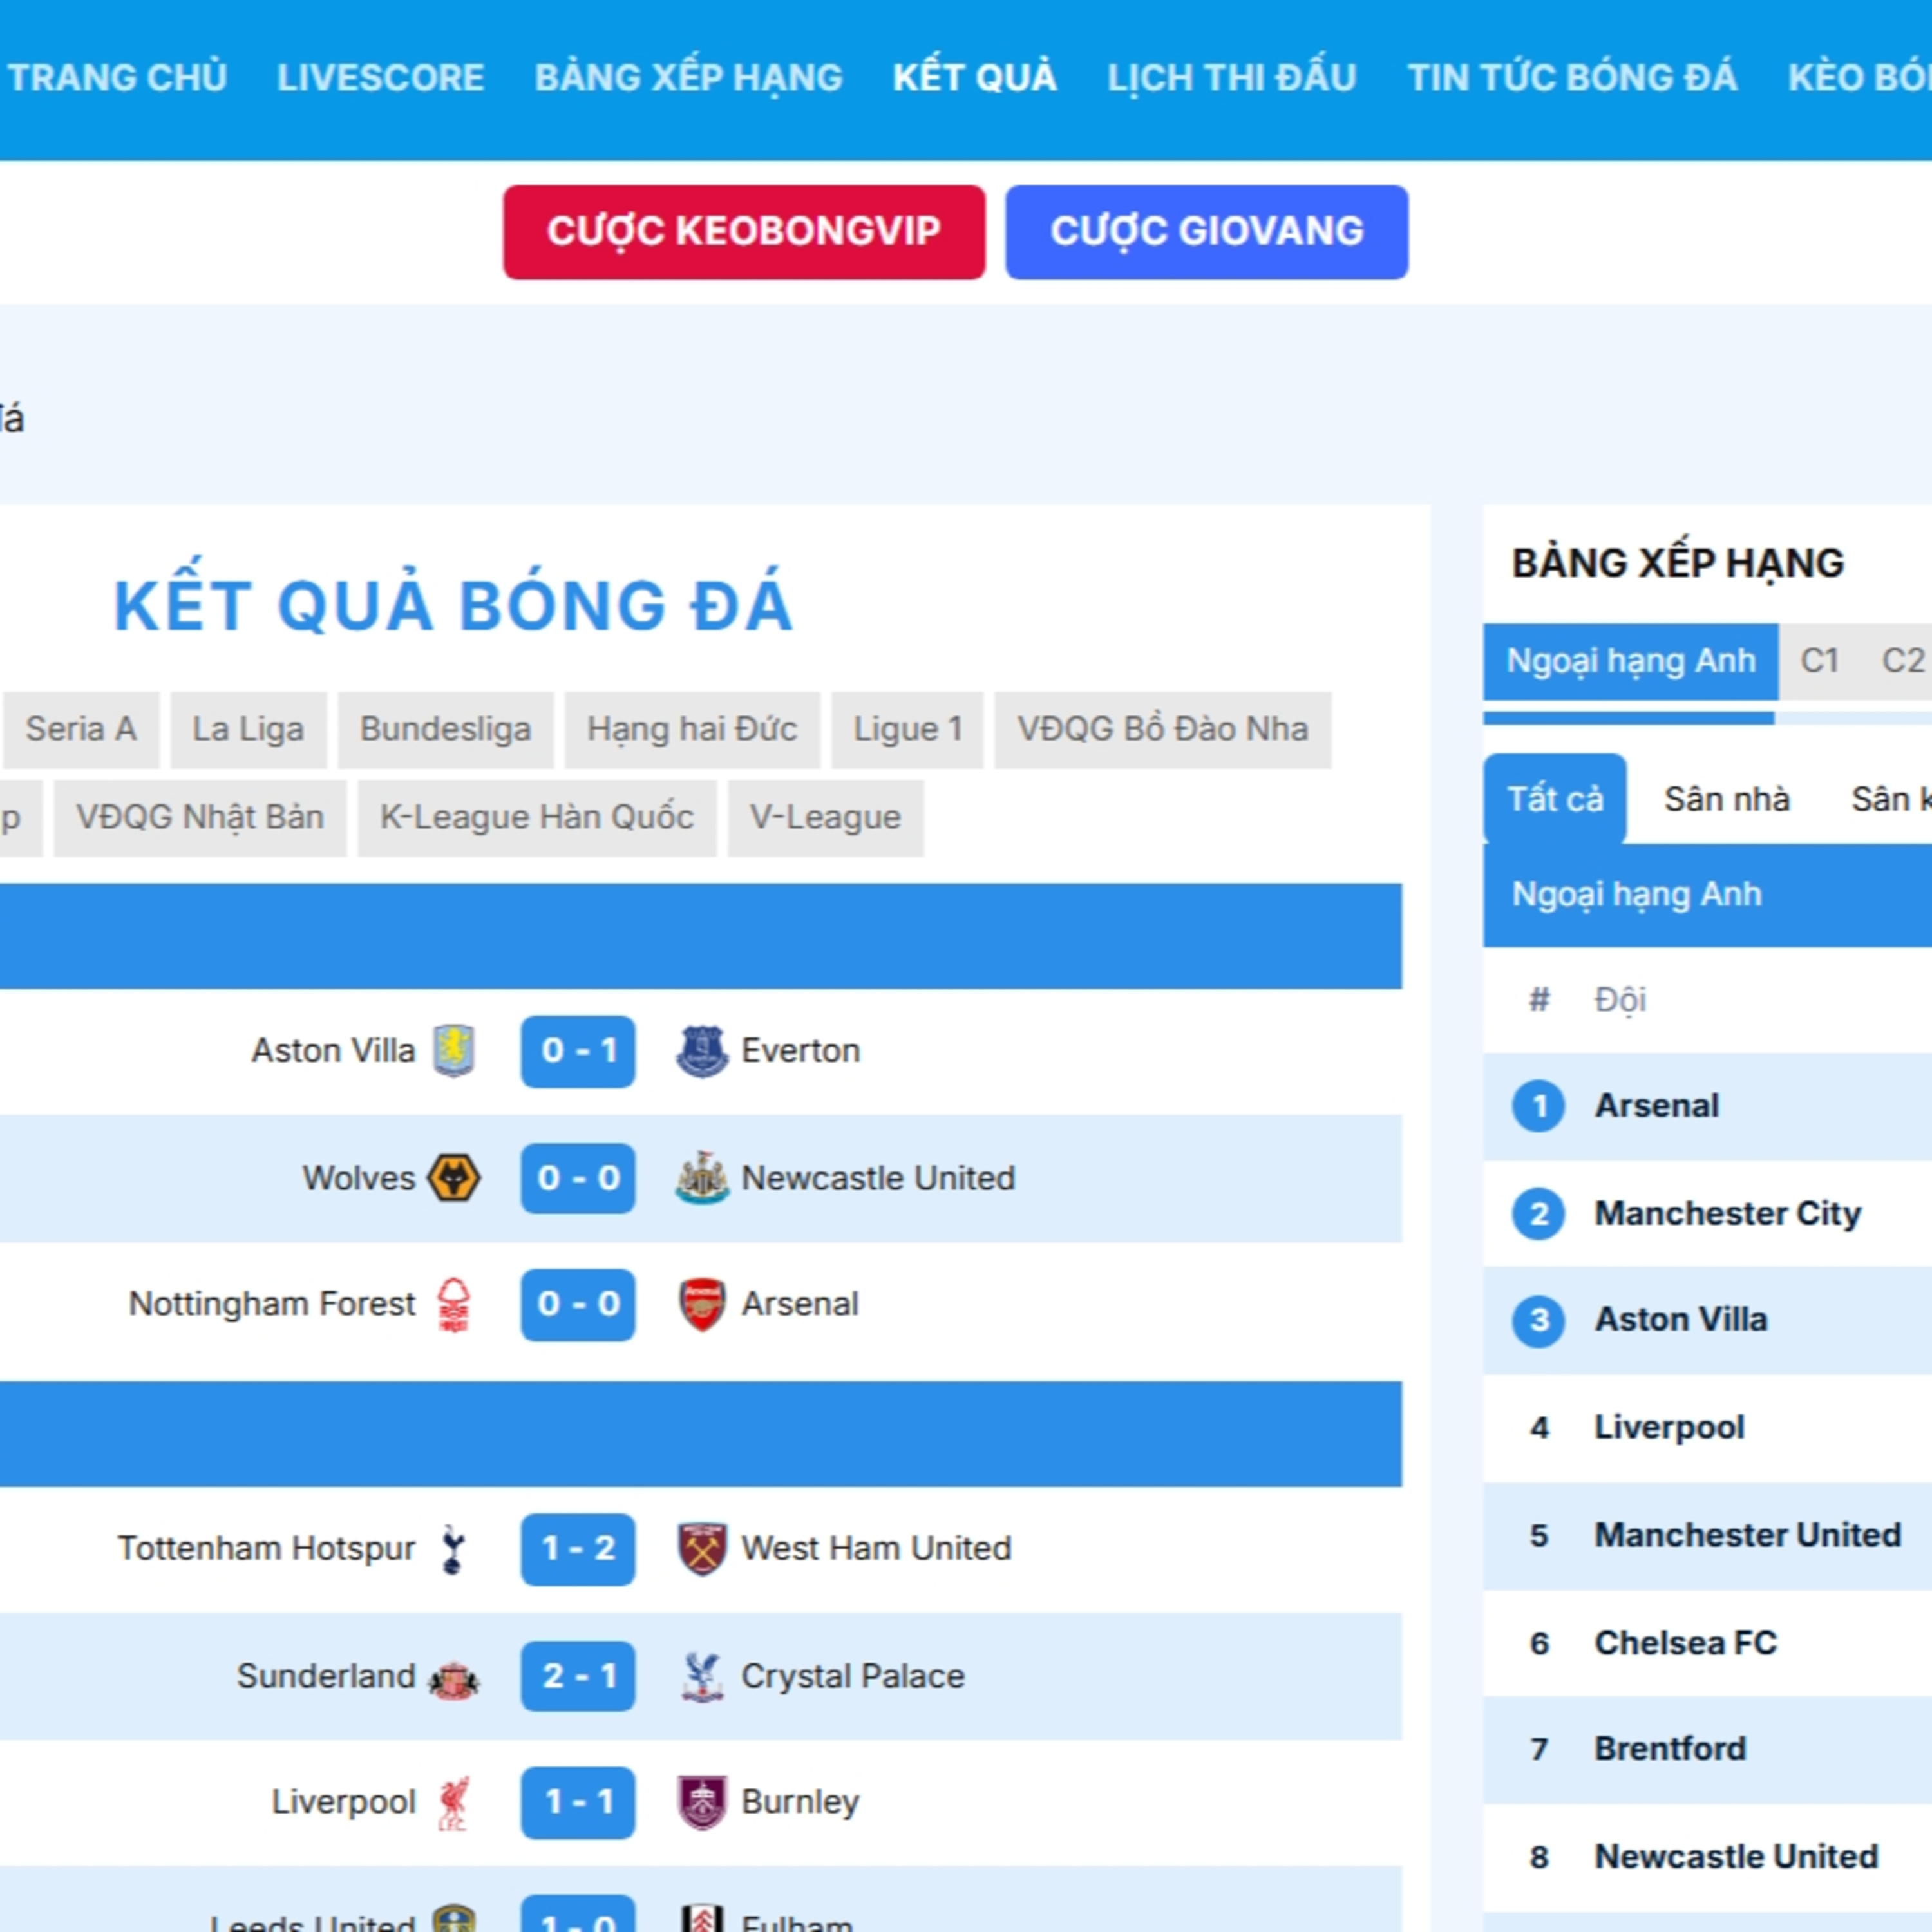Click rank 2 badge beside Manchester City
1932x1932 pixels.
(x=1539, y=1214)
